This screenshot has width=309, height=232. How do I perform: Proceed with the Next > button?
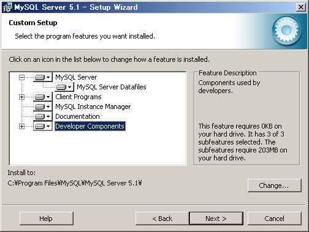tap(216, 219)
